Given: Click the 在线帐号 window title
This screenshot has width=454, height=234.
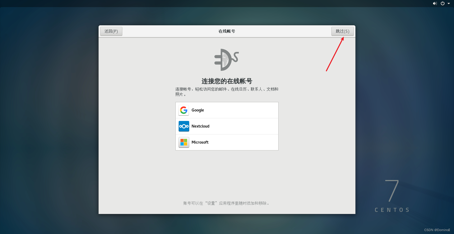Looking at the screenshot, I should pyautogui.click(x=227, y=31).
